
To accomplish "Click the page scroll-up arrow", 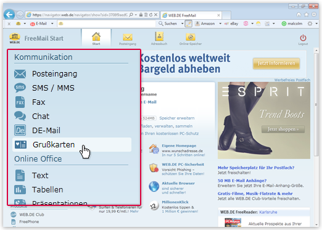I will [316, 51].
